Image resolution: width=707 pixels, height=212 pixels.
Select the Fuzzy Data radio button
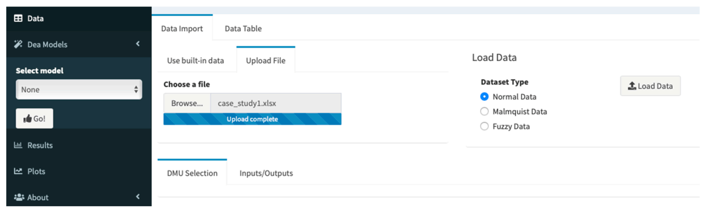[x=484, y=127]
